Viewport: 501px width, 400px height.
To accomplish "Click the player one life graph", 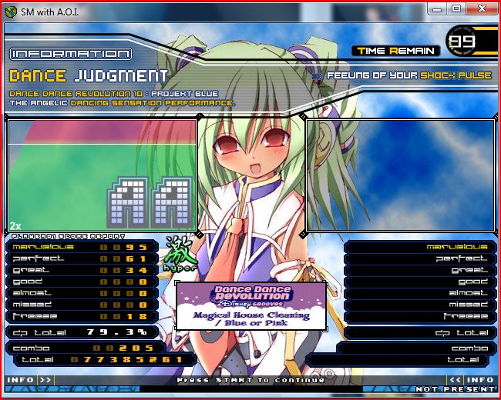I will click(102, 175).
